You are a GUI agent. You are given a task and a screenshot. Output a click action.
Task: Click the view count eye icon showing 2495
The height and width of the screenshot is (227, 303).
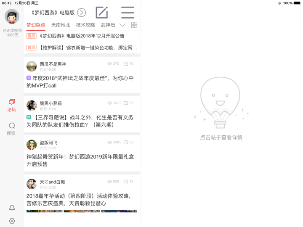click(109, 142)
